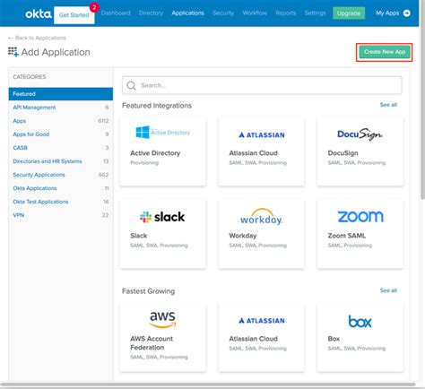Viewport: 425px width, 389px height.
Task: Click the Slack card title
Action: pos(139,236)
